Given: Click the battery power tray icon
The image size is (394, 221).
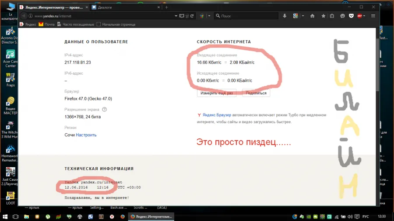Looking at the screenshot, I should coord(343,217).
